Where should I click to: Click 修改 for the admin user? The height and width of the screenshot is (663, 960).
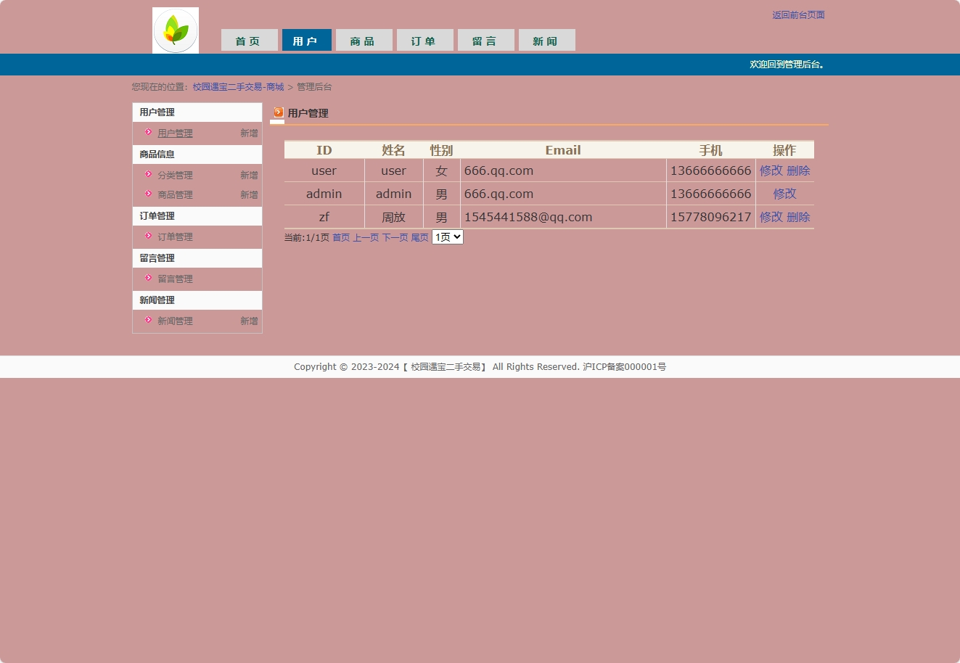coord(784,194)
